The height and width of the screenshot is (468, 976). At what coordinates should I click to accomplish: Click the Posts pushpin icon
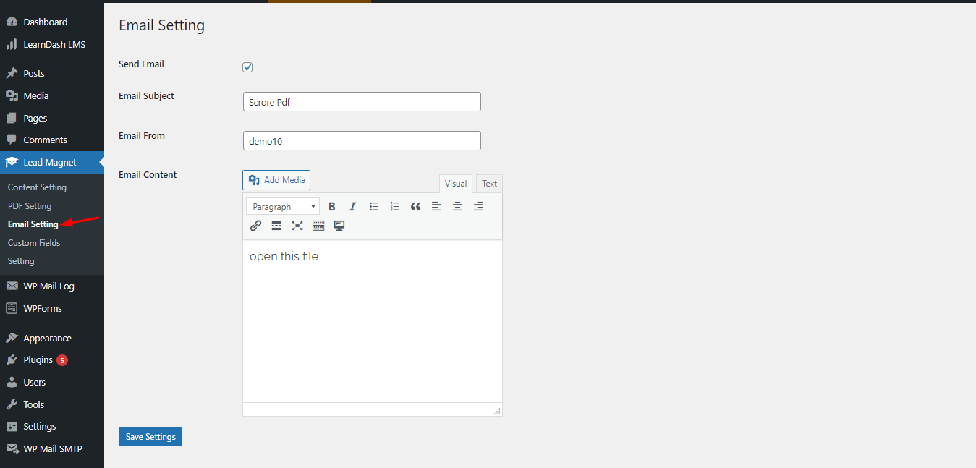(x=12, y=73)
